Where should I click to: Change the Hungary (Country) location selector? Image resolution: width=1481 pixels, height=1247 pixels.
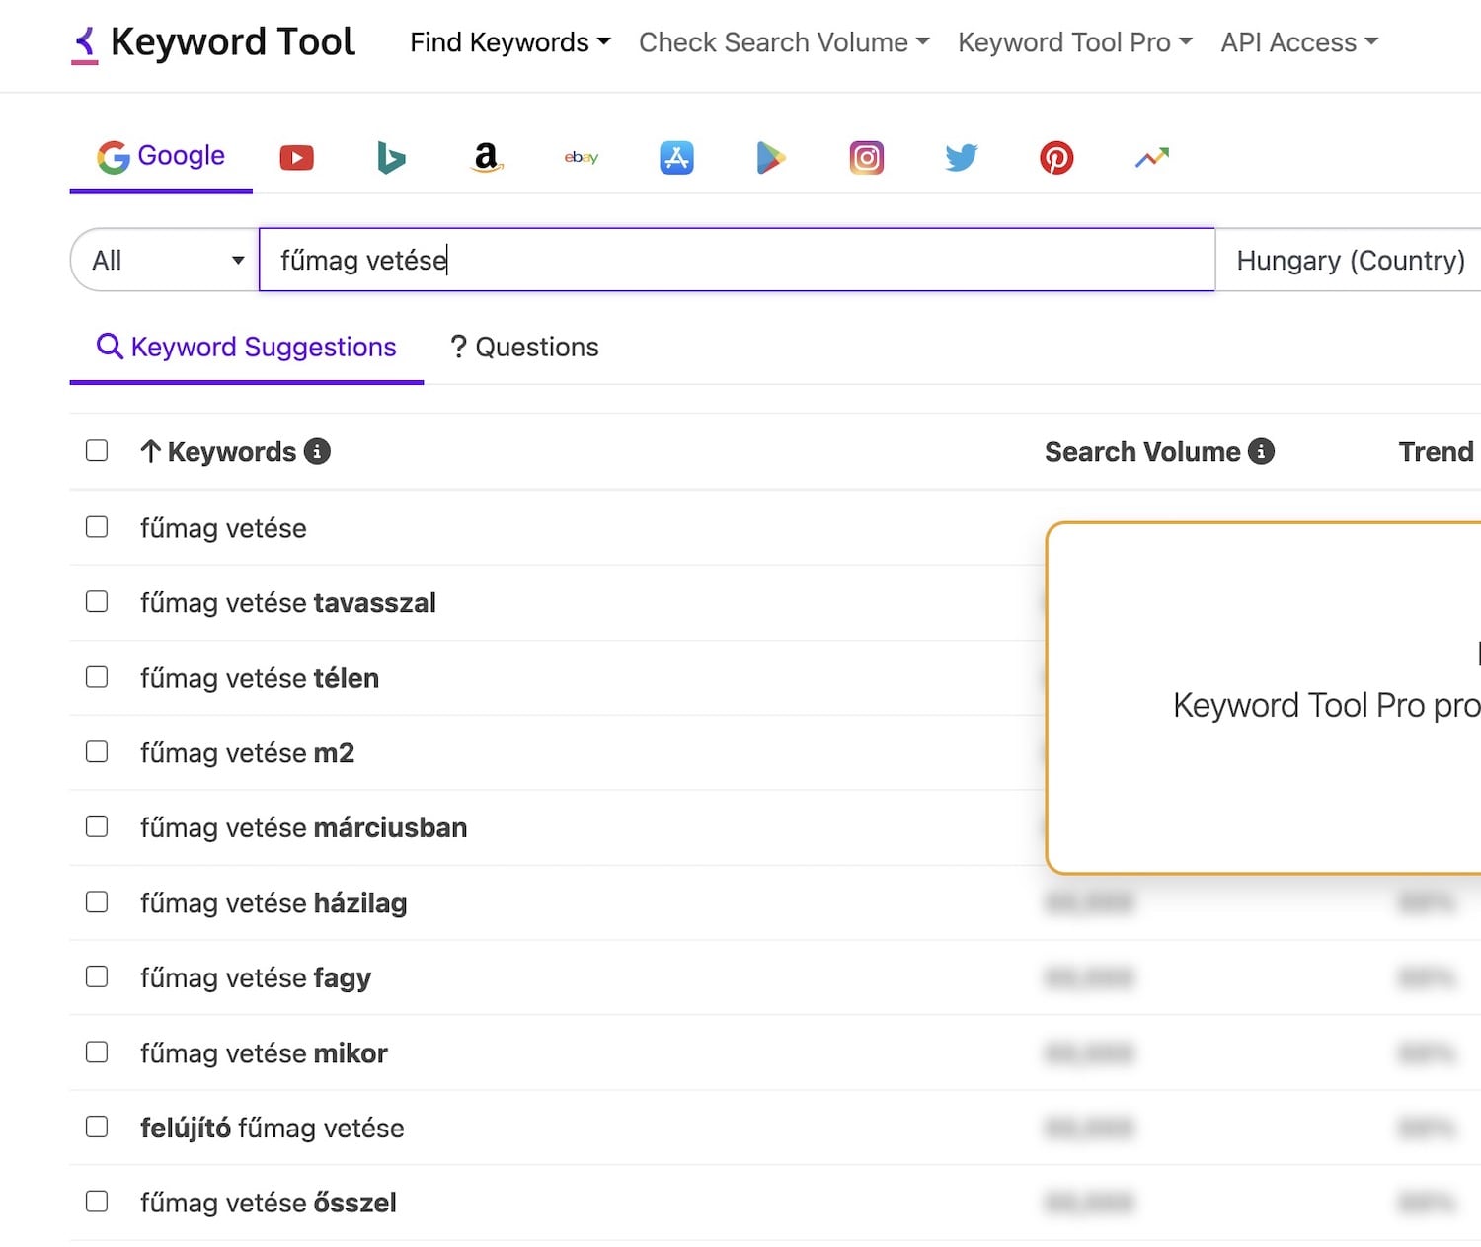click(1350, 261)
